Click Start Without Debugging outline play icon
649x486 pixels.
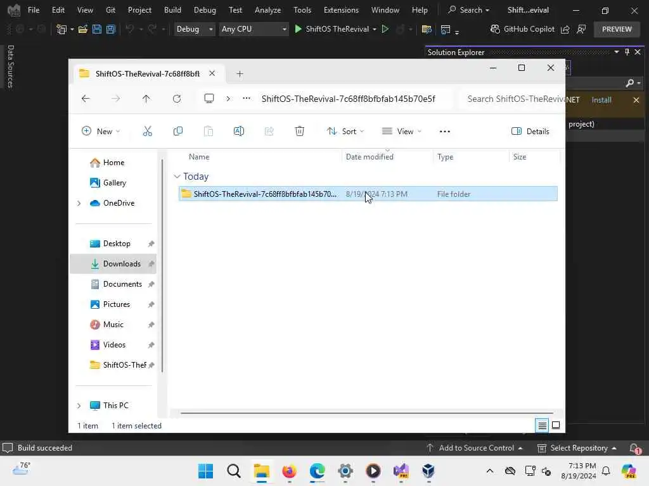385,29
